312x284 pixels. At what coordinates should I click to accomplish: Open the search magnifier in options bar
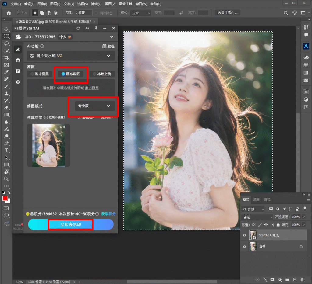click(286, 13)
